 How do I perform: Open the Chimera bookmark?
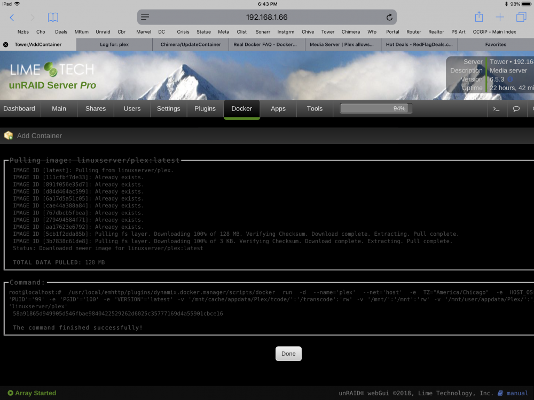click(351, 31)
